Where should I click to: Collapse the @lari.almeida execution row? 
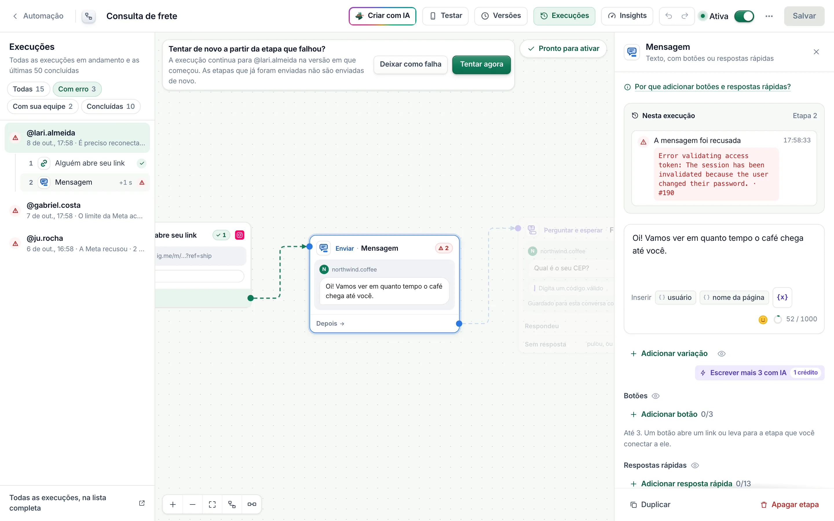77,137
